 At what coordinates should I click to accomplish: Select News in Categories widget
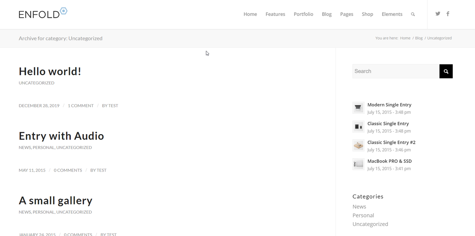click(359, 207)
